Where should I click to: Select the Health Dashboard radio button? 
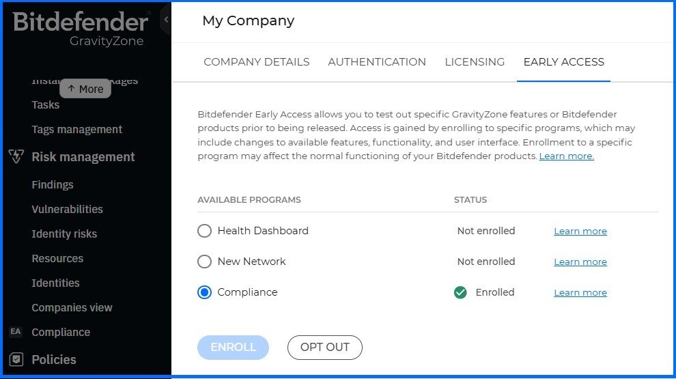[204, 231]
